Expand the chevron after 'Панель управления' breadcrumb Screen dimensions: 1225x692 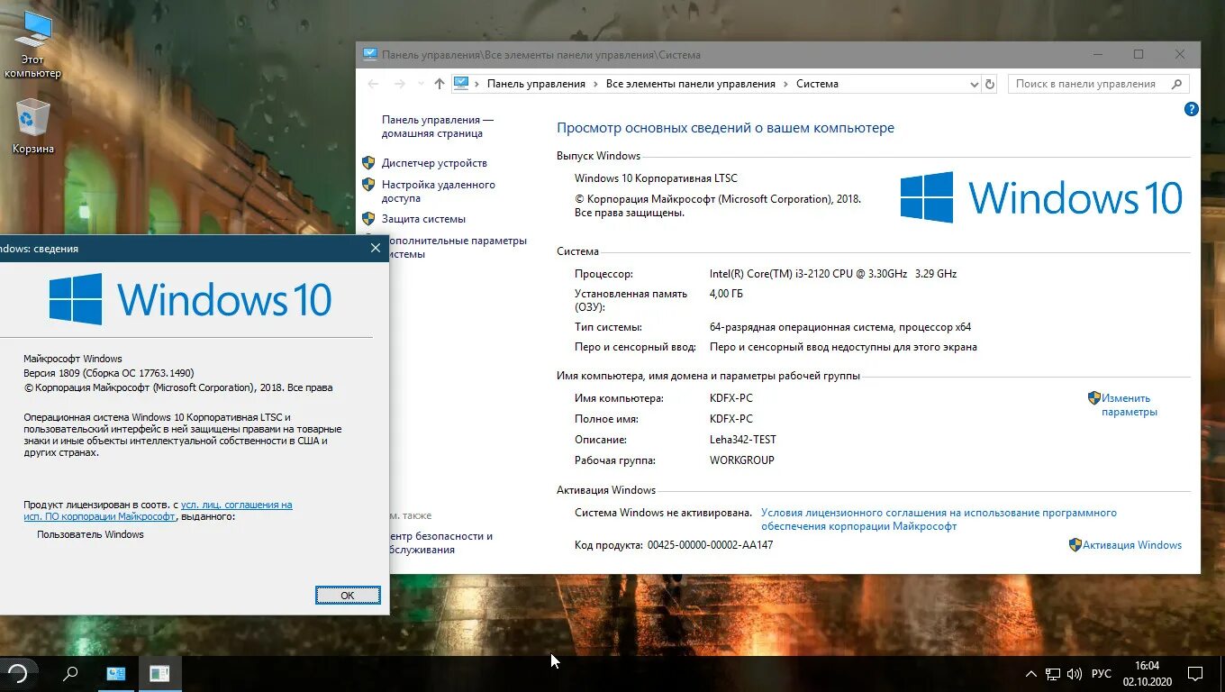[x=594, y=84]
